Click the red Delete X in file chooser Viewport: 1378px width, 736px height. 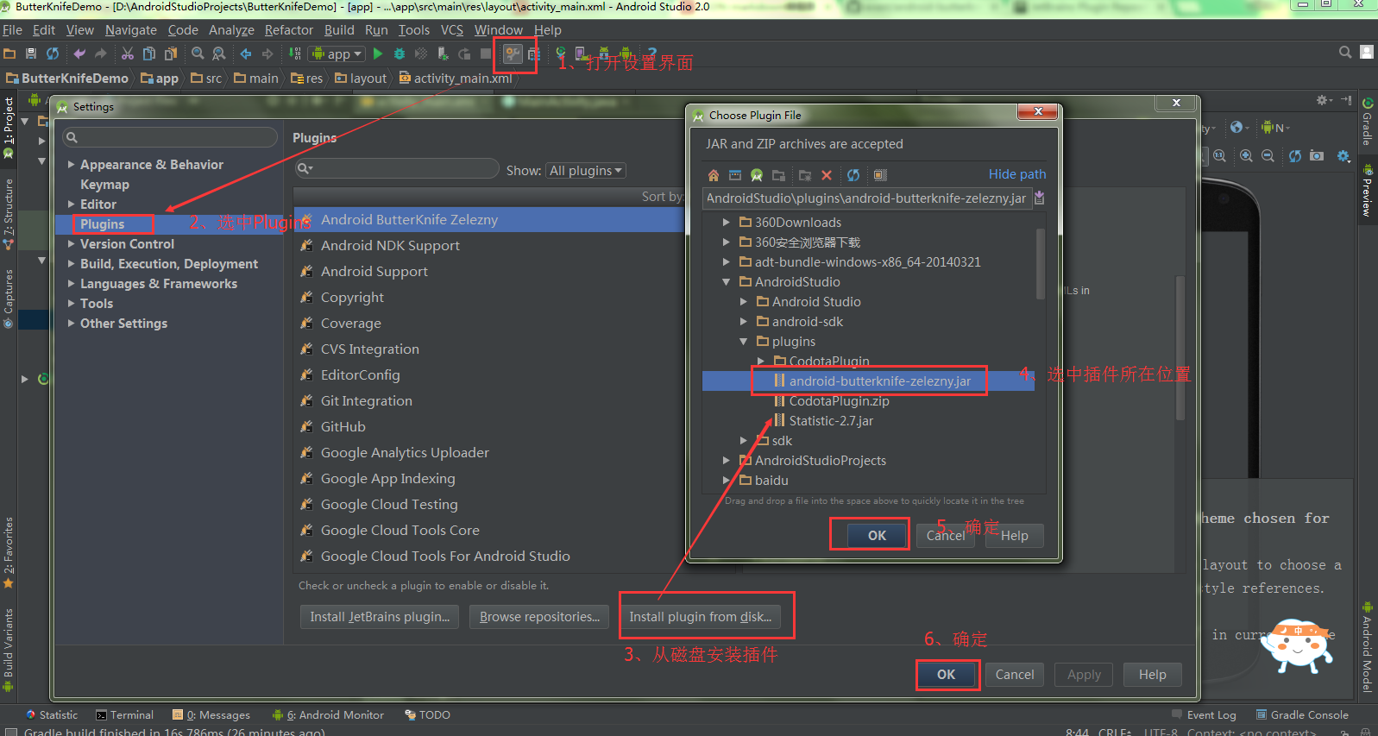click(827, 175)
